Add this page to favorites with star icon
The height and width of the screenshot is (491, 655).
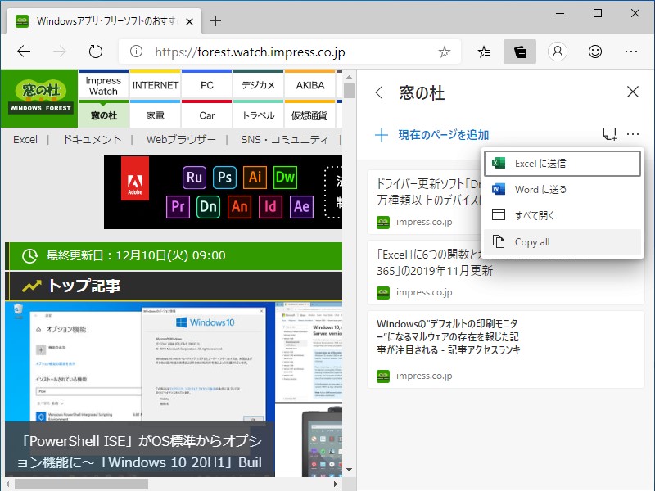[x=444, y=51]
